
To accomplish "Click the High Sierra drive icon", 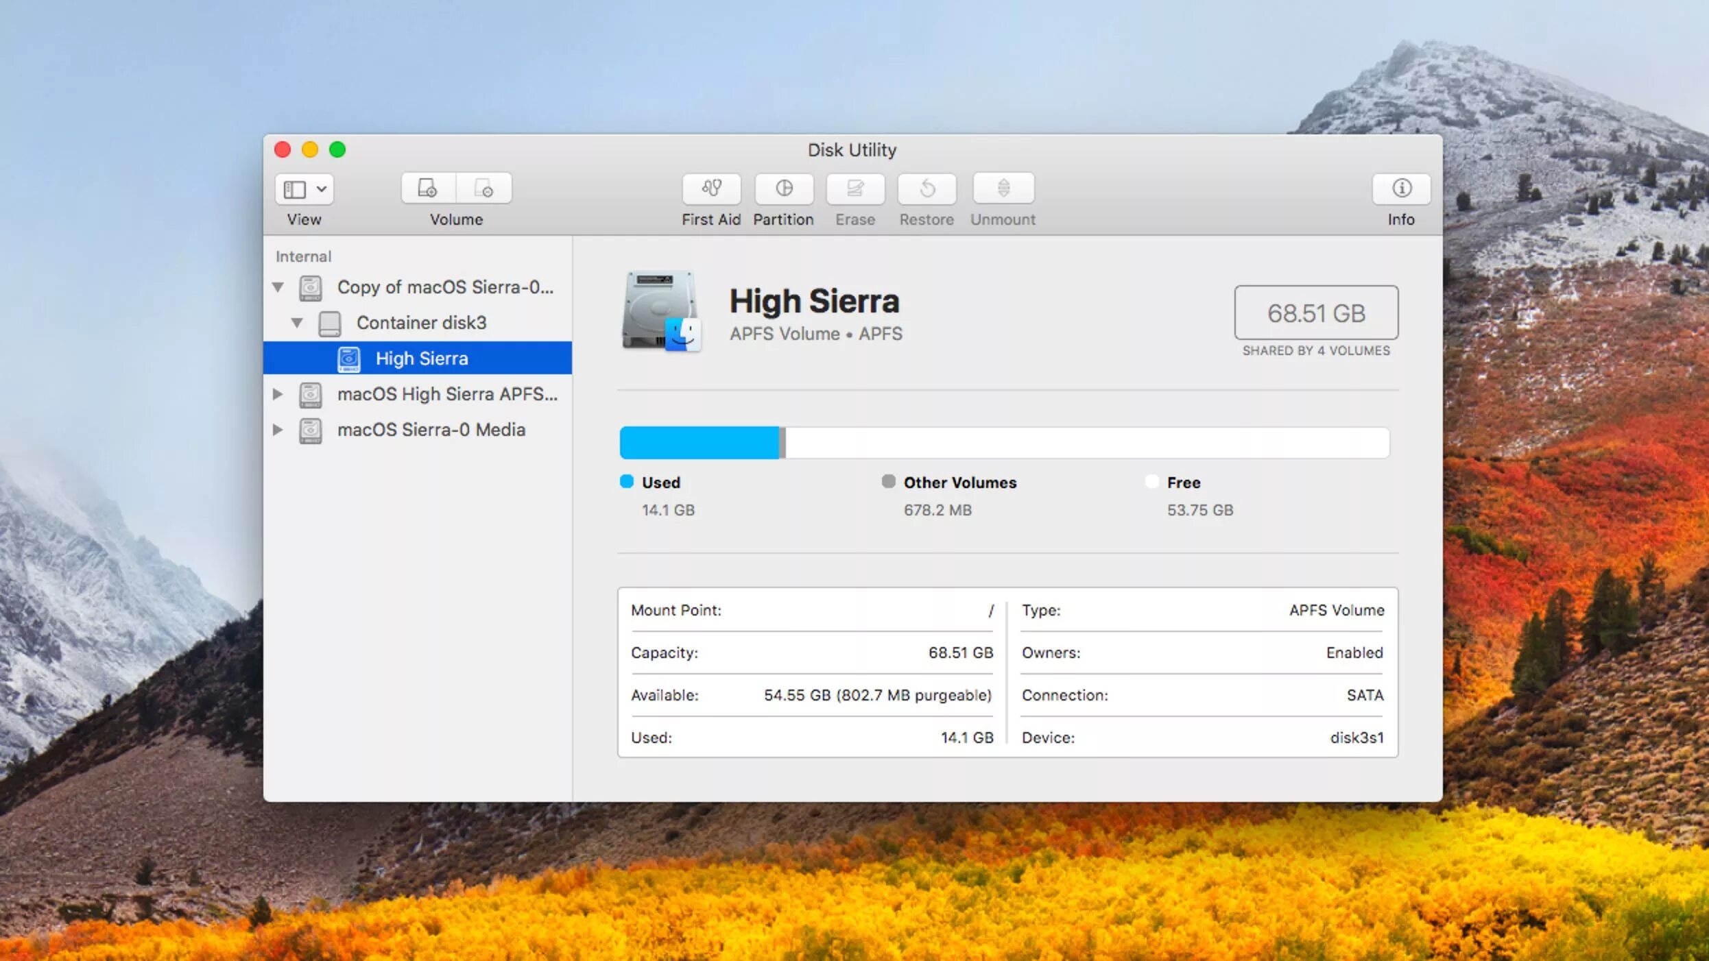I will pos(661,312).
